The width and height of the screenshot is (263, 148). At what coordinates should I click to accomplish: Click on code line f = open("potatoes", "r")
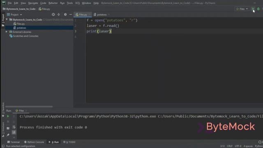pos(112,20)
